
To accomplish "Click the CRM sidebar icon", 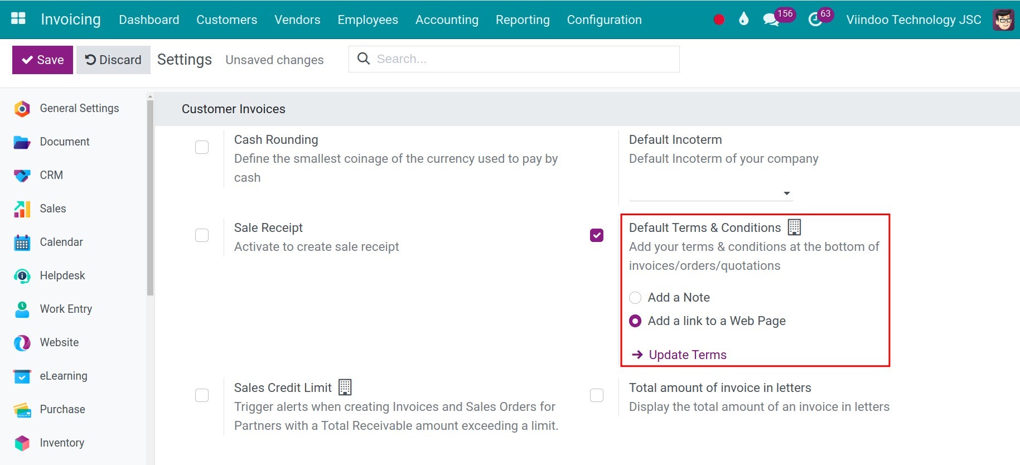I will tap(22, 176).
